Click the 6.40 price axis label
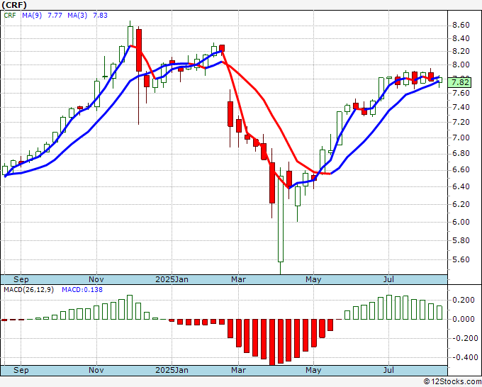 pos(461,186)
